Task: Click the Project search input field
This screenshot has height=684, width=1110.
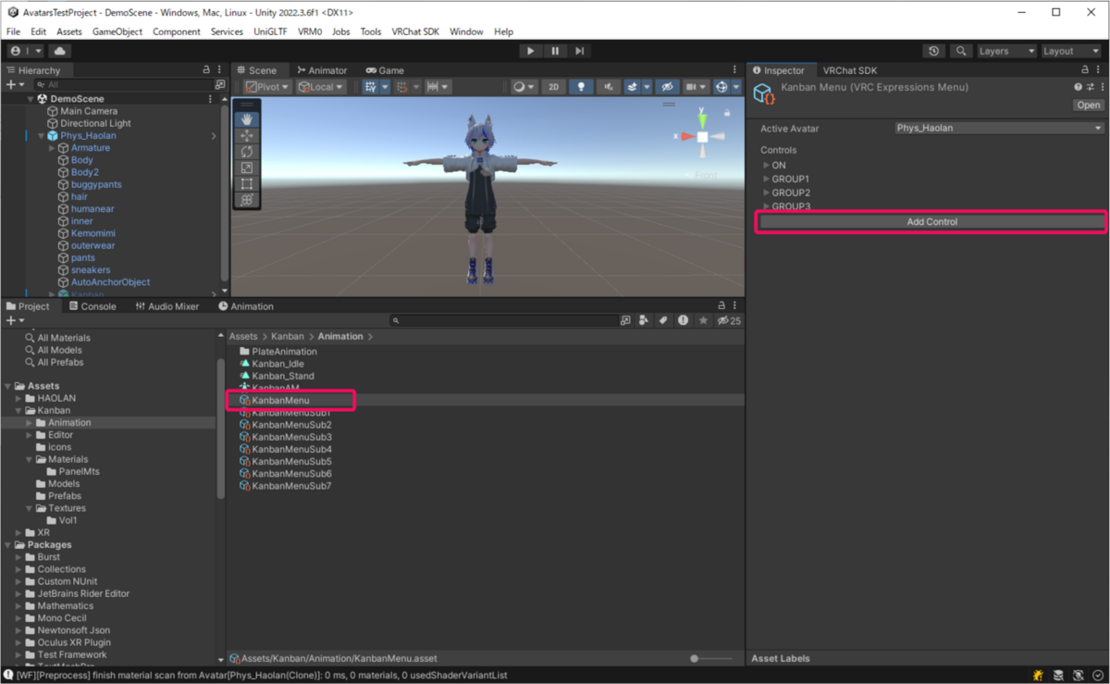Action: [504, 320]
